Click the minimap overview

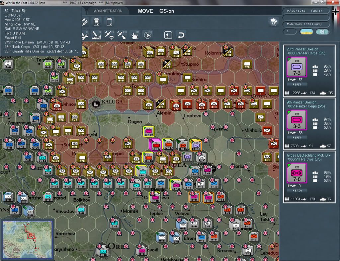[x=27, y=240]
